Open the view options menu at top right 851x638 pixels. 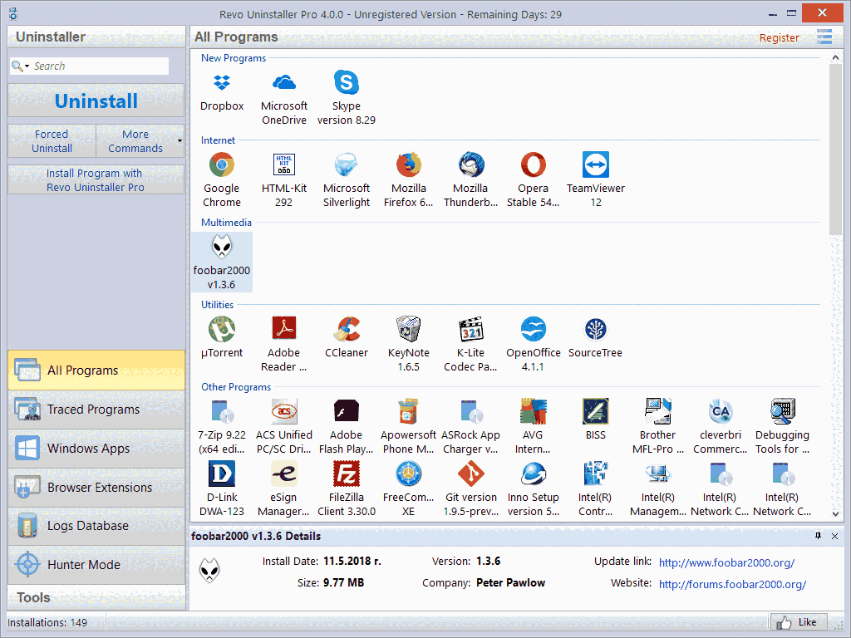pyautogui.click(x=824, y=37)
